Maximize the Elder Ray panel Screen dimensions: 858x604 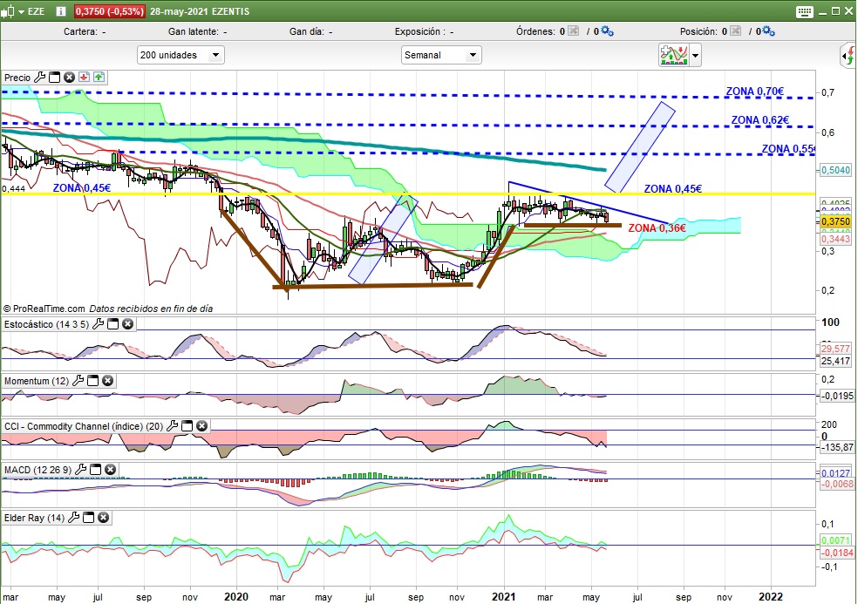(x=89, y=518)
